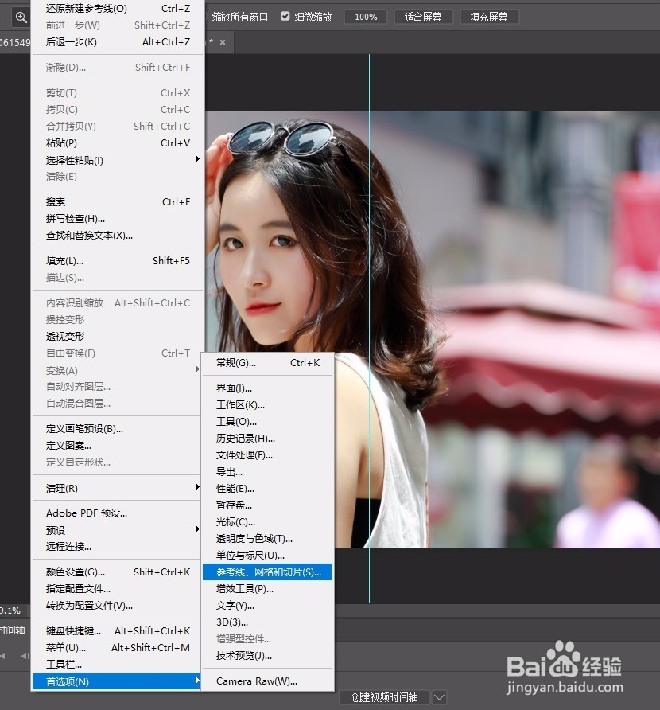Screen dimensions: 660x710
Task: Select 粘贴(P) from Edit menu
Action: [x=118, y=143]
